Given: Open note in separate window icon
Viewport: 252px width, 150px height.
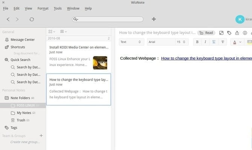Looking at the screenshot, I should coord(221,33).
